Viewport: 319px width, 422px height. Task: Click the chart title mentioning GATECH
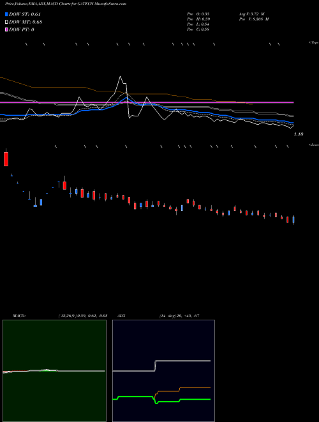coord(66,4)
